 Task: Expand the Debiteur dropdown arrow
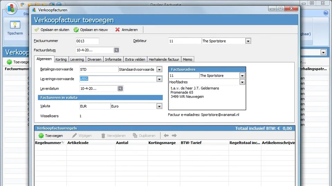coord(248,41)
